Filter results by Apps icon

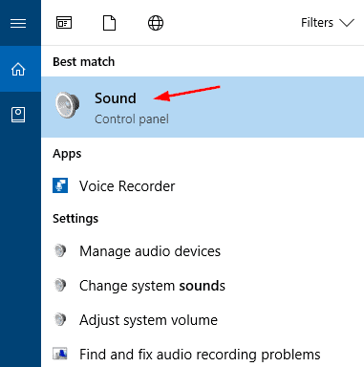[x=64, y=23]
